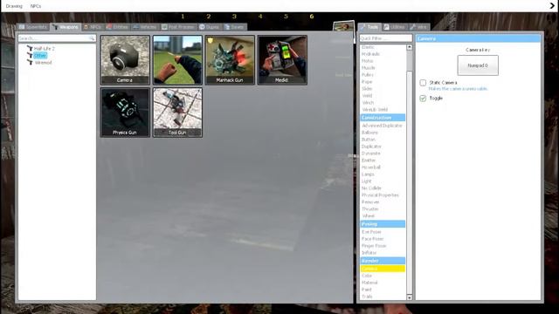Focus the Quick Filter tool field

point(386,38)
